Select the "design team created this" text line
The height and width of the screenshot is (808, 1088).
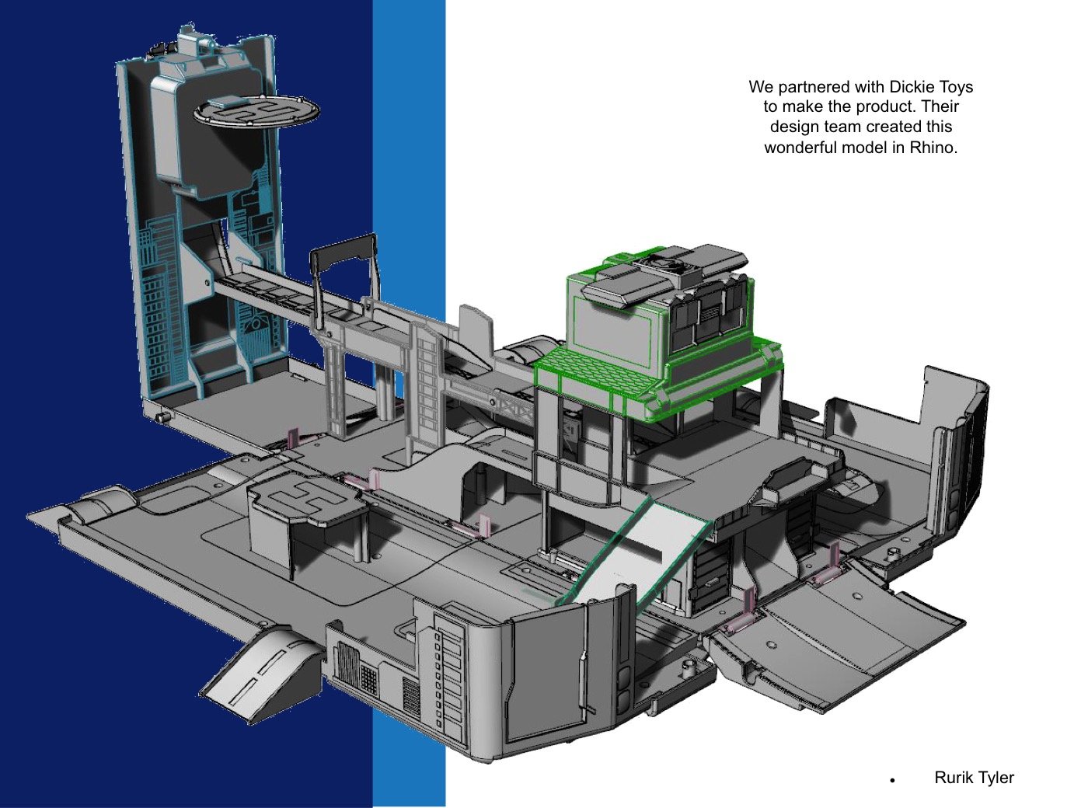click(860, 127)
